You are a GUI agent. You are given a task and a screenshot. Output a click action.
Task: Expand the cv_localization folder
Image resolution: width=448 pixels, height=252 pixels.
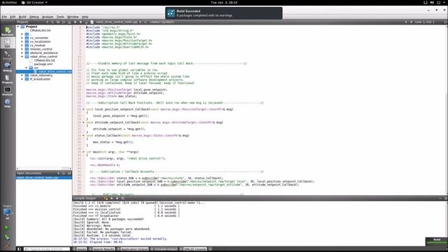click(x=22, y=41)
